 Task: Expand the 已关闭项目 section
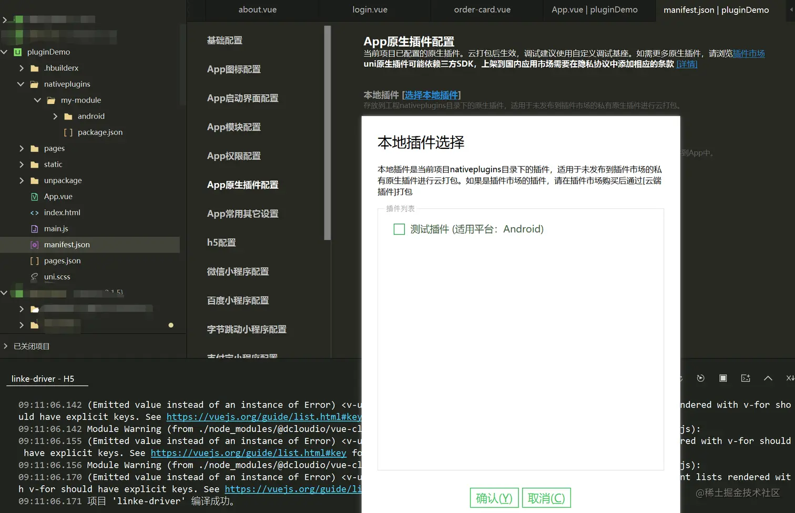(5, 346)
